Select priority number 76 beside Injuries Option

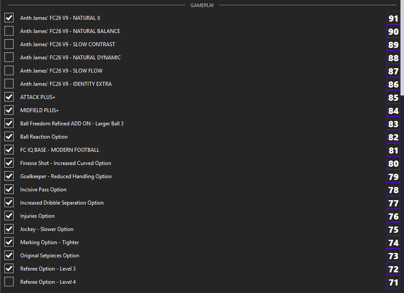[x=393, y=216]
